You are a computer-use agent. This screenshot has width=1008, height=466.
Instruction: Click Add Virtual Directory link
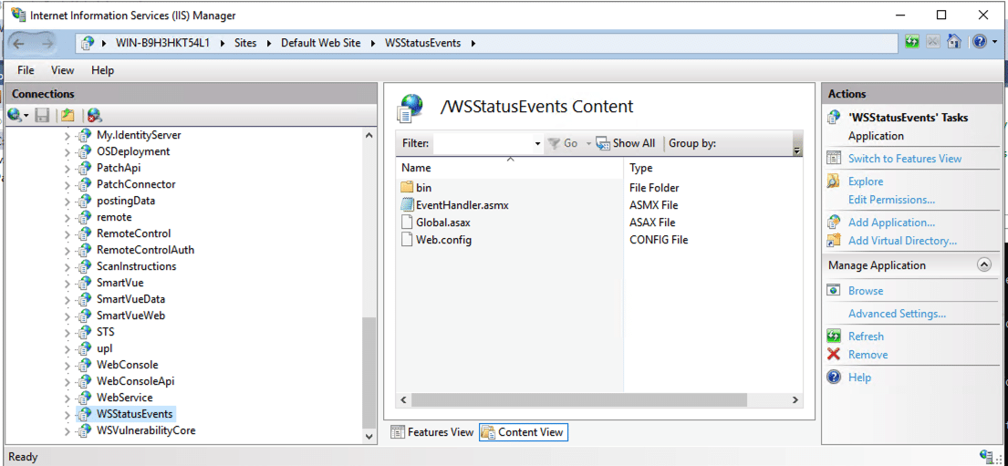(901, 241)
